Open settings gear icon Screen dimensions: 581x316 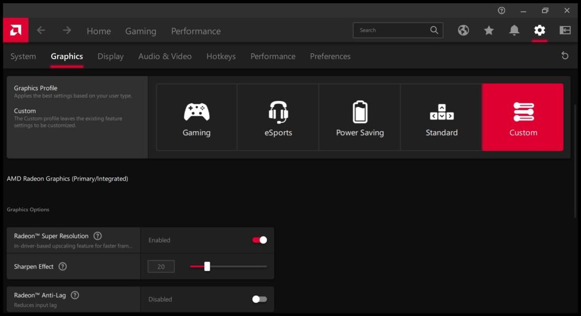[539, 30]
